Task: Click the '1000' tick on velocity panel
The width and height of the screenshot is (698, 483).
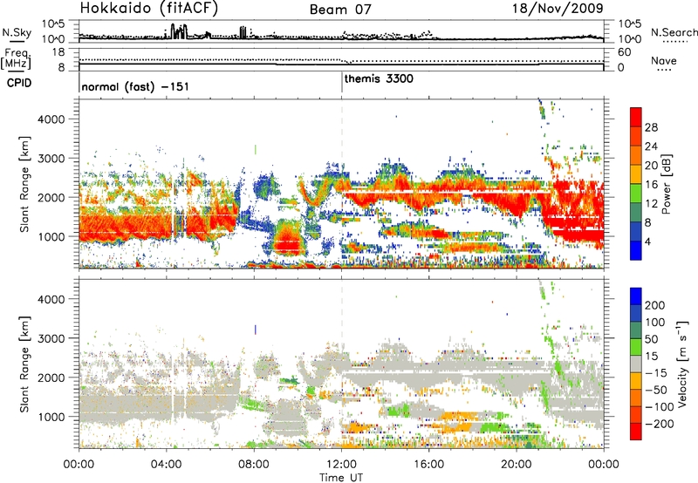Action: tap(53, 417)
